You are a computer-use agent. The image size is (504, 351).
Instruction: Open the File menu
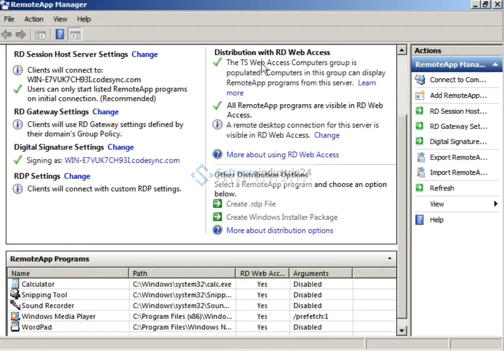(x=9, y=19)
